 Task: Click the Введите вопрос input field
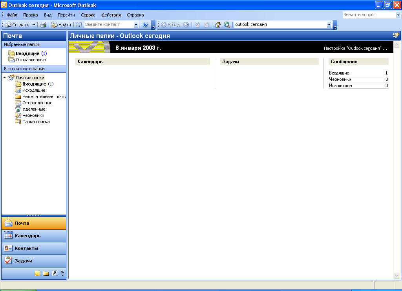(369, 15)
